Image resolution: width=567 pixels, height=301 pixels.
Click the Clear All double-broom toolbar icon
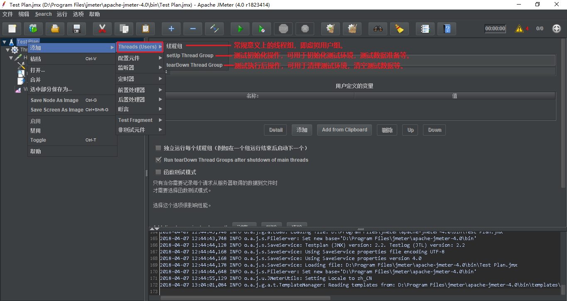[352, 29]
